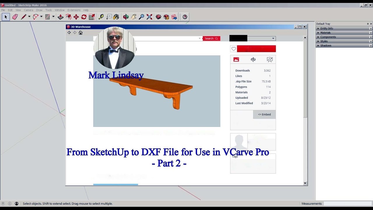Expand the Shadows tray panel
This screenshot has height=210, width=373.
(344, 45)
